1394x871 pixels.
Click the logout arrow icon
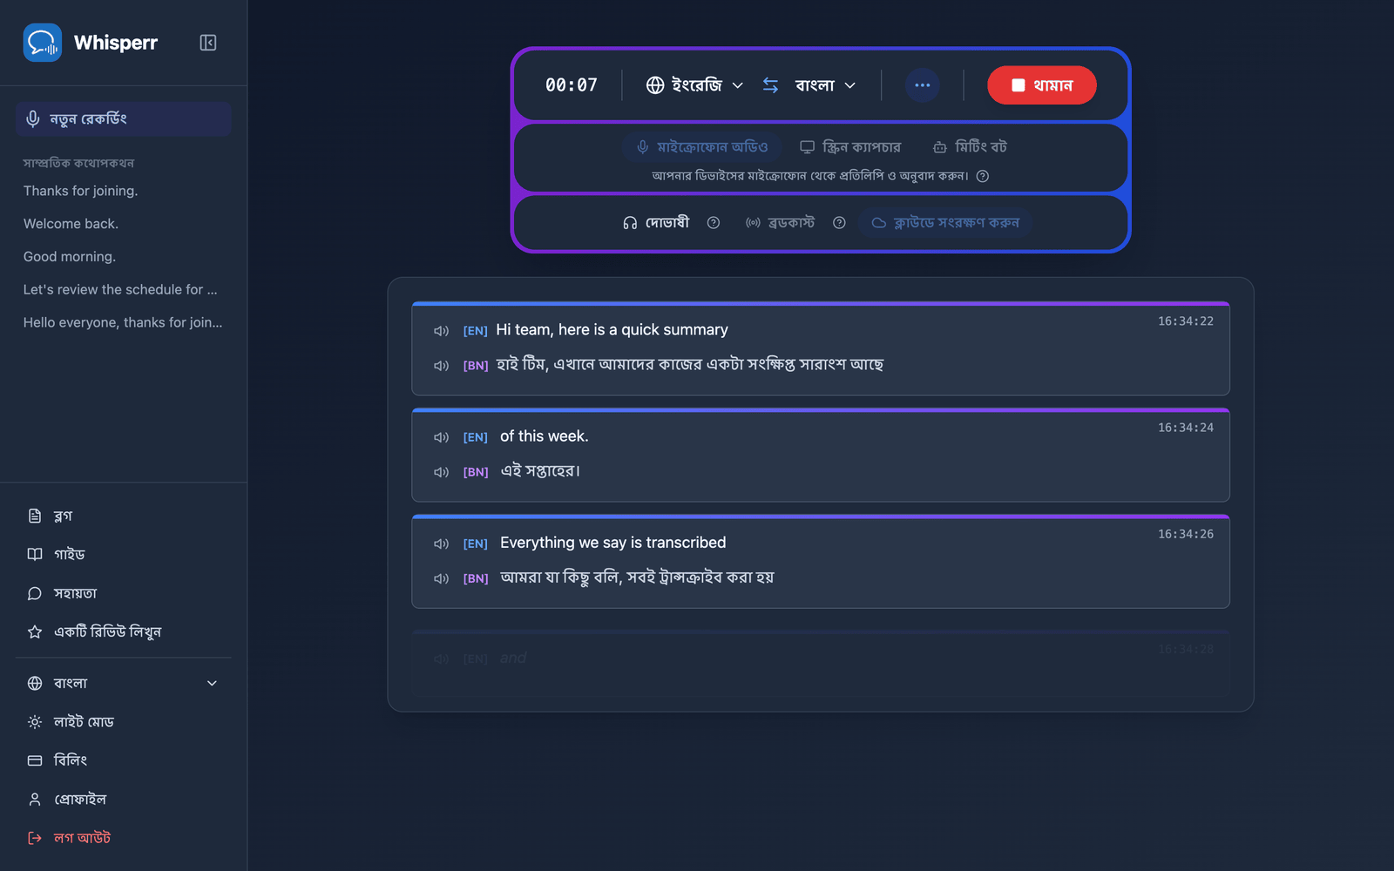tap(35, 838)
